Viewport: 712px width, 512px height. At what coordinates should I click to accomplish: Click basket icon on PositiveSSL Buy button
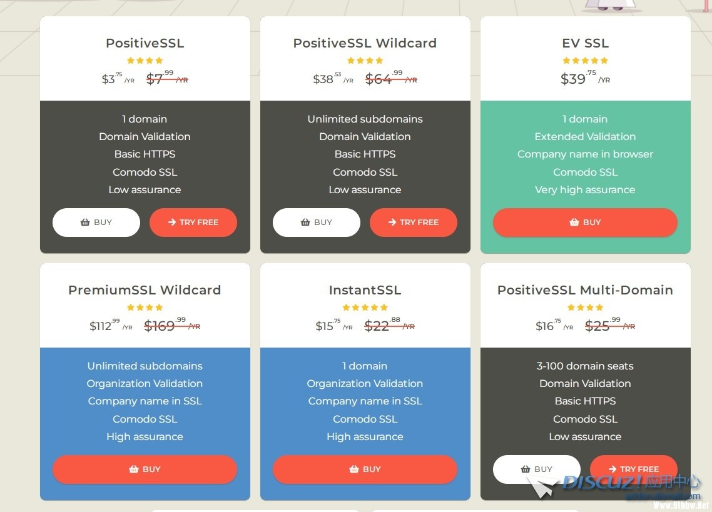pyautogui.click(x=85, y=222)
